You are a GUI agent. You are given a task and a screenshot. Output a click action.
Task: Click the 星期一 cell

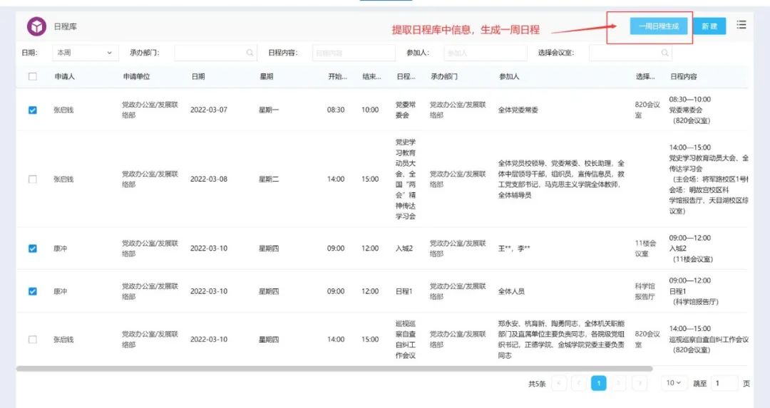pos(269,110)
